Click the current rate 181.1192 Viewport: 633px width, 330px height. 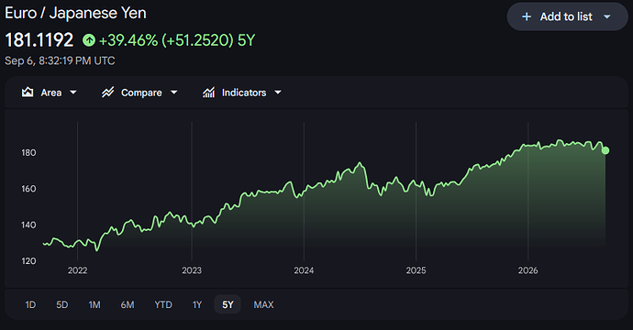(39, 40)
